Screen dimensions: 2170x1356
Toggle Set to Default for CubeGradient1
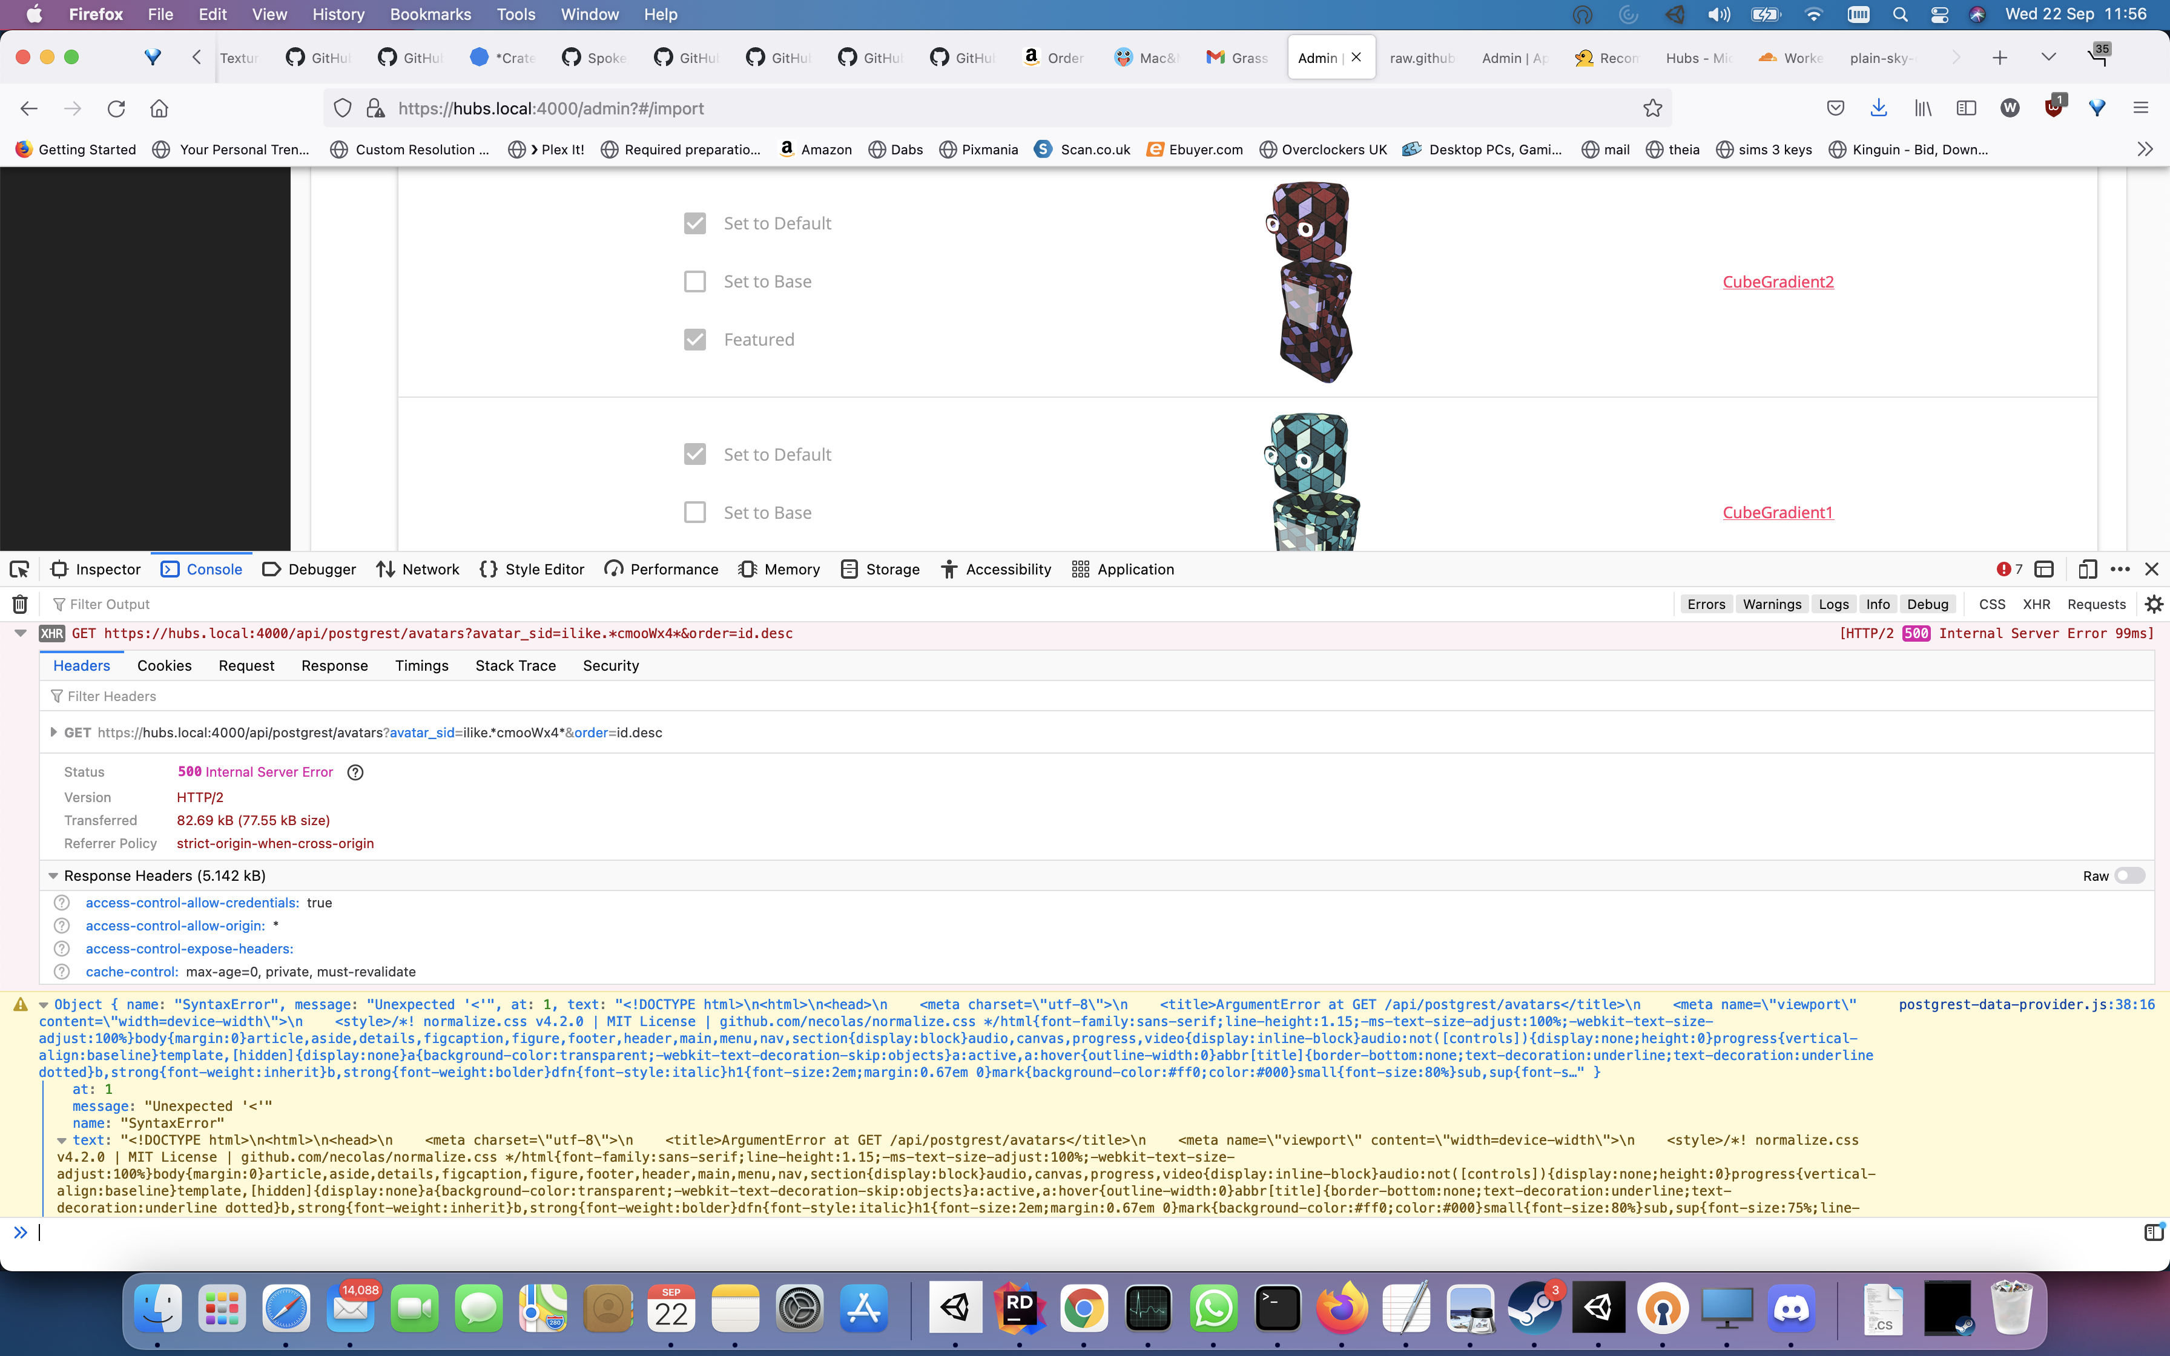click(x=695, y=455)
